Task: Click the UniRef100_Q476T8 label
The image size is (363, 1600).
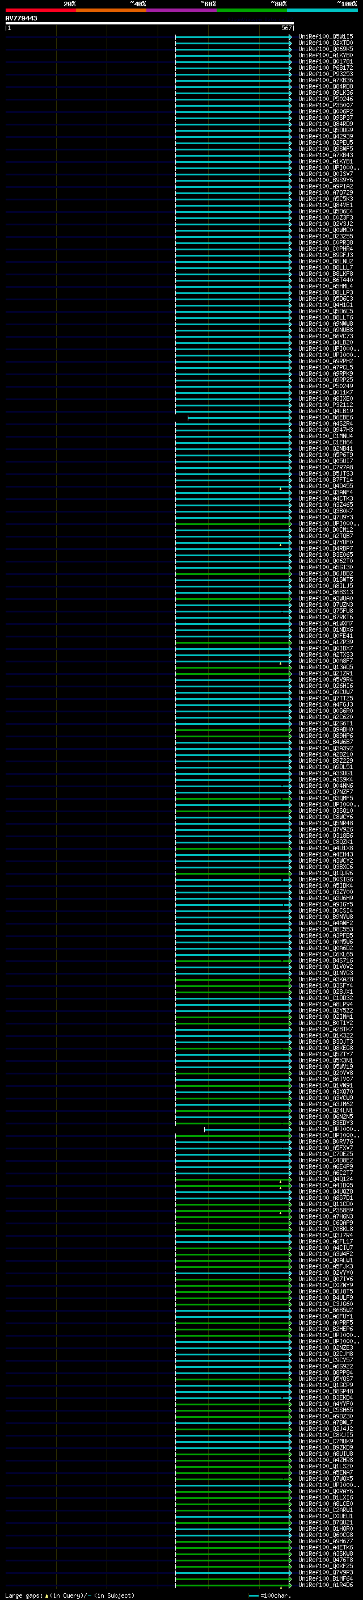Action: point(326,1560)
